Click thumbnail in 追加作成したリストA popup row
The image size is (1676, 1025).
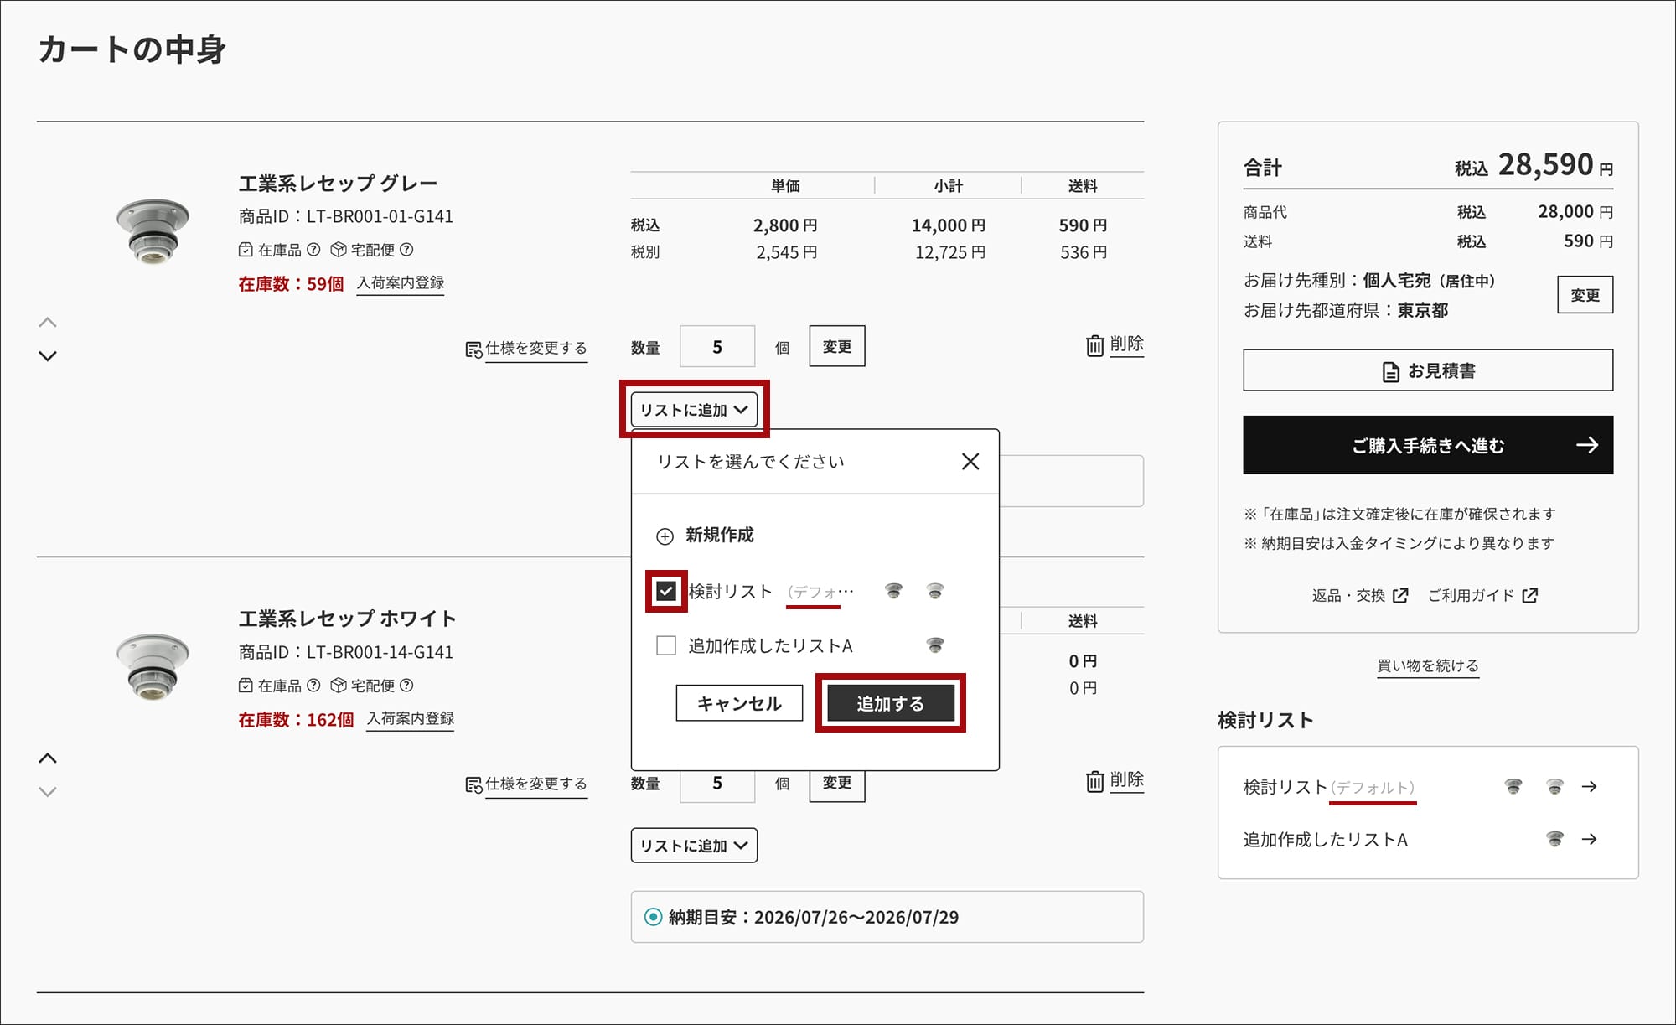(935, 645)
